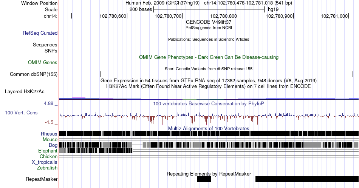The height and width of the screenshot is (188, 359).
Task: Click the SNPs track label
Action: click(51, 51)
